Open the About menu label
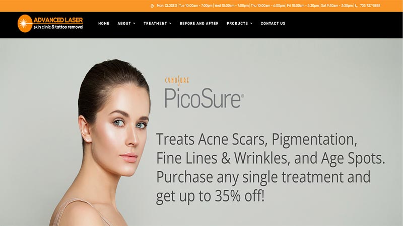 (x=124, y=23)
